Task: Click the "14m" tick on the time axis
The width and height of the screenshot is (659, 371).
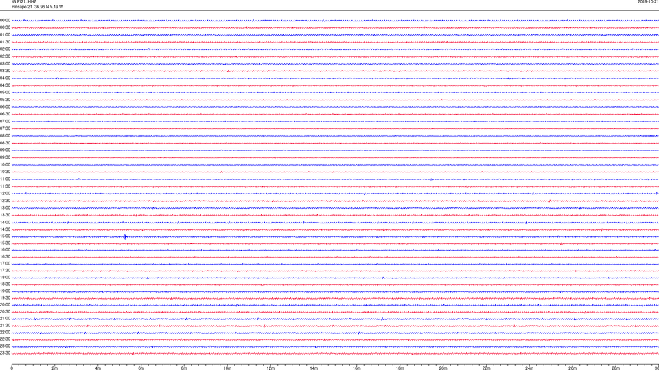Action: tap(314, 368)
